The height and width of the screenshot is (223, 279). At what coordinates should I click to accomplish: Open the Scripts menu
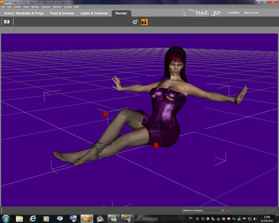(68, 7)
